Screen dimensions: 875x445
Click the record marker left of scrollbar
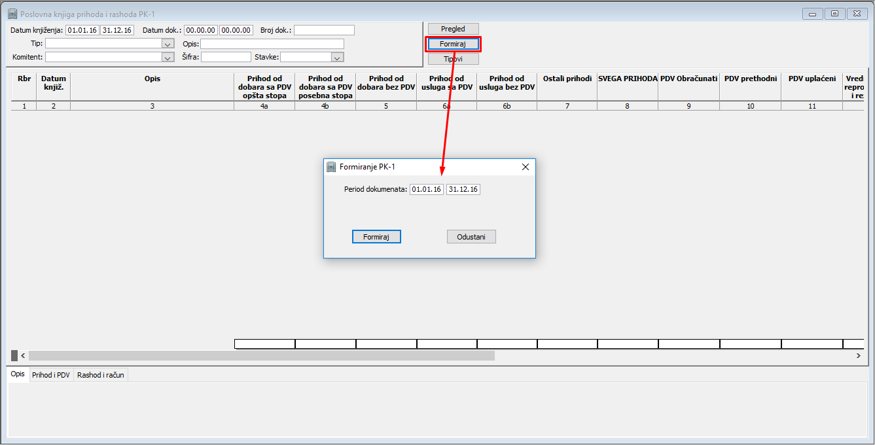[x=14, y=355]
